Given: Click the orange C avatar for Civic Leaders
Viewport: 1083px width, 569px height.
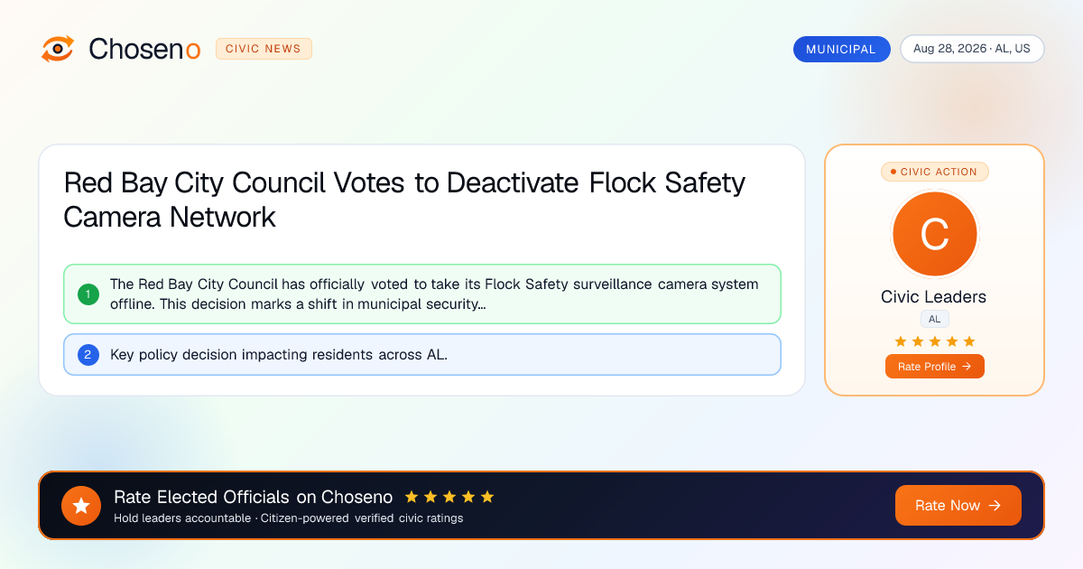Looking at the screenshot, I should coord(934,235).
